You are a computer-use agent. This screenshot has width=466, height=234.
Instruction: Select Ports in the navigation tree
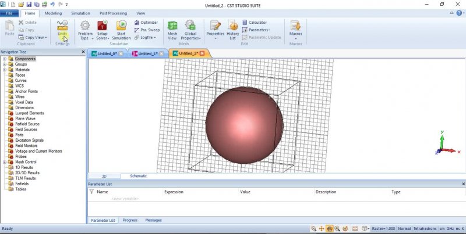(19, 135)
